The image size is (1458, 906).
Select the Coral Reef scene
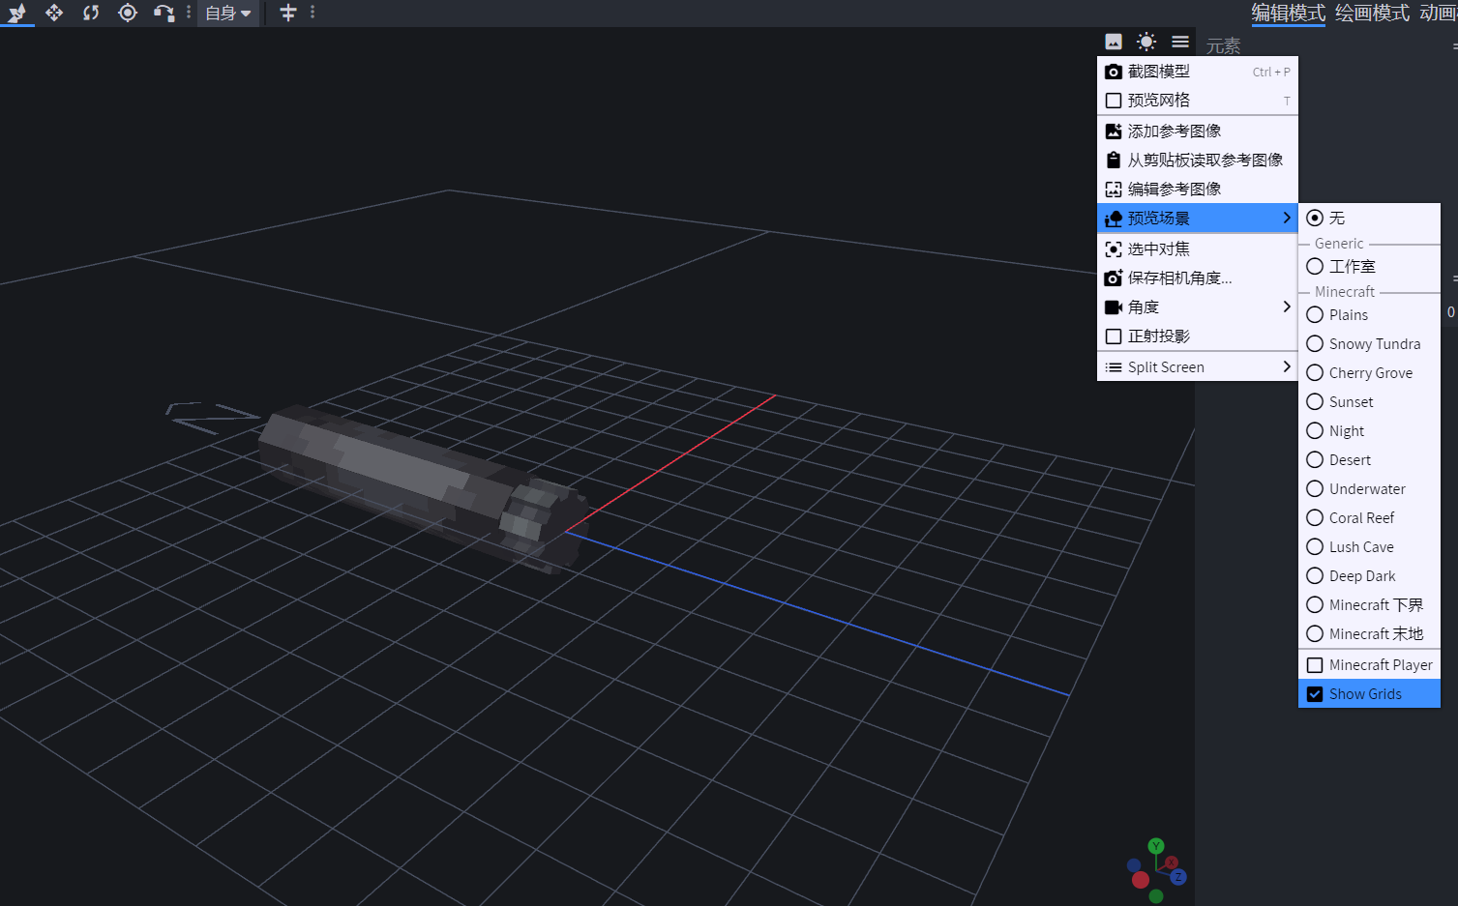pyautogui.click(x=1369, y=517)
